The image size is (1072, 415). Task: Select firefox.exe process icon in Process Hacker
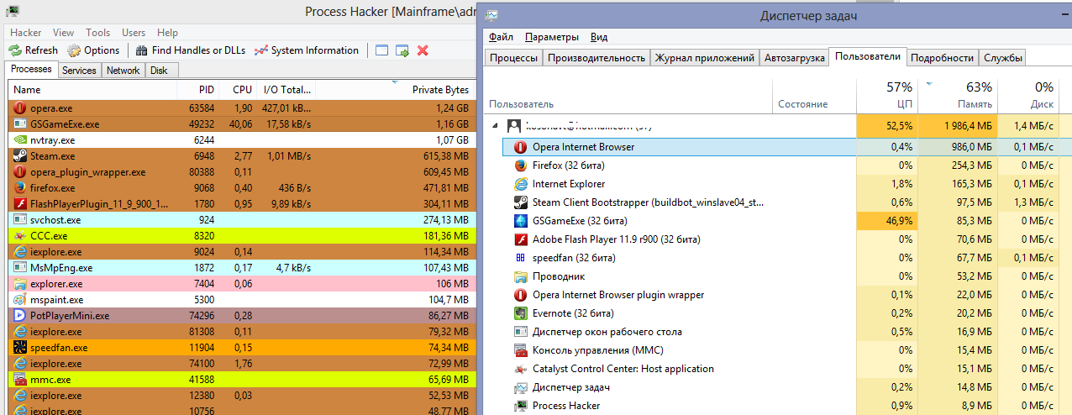pyautogui.click(x=20, y=187)
